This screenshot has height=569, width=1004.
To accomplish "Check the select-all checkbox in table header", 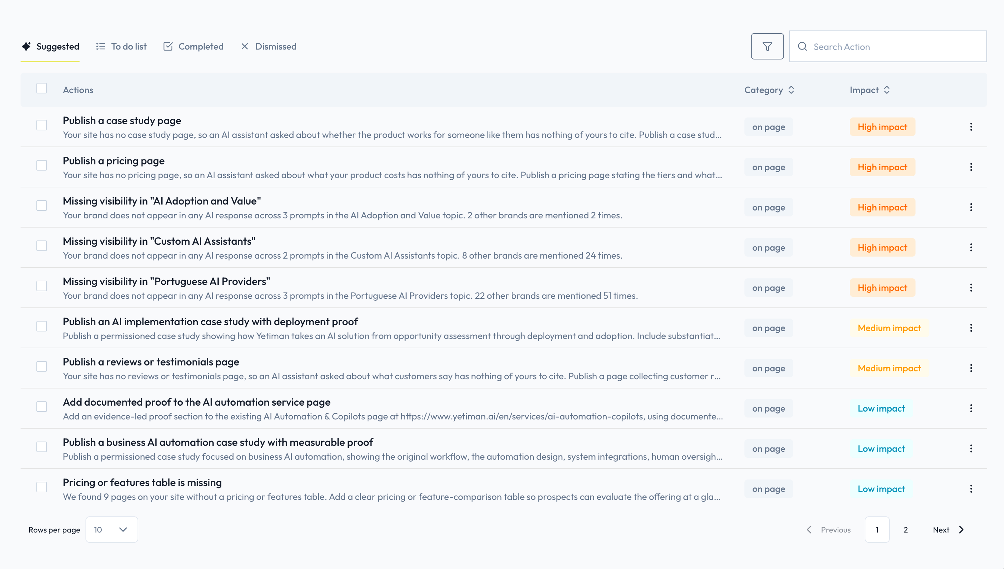I will point(41,88).
